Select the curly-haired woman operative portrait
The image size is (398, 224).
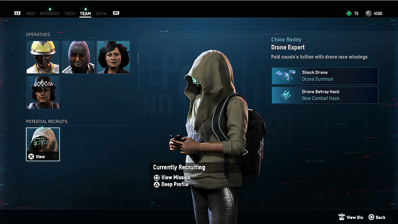[x=113, y=57]
